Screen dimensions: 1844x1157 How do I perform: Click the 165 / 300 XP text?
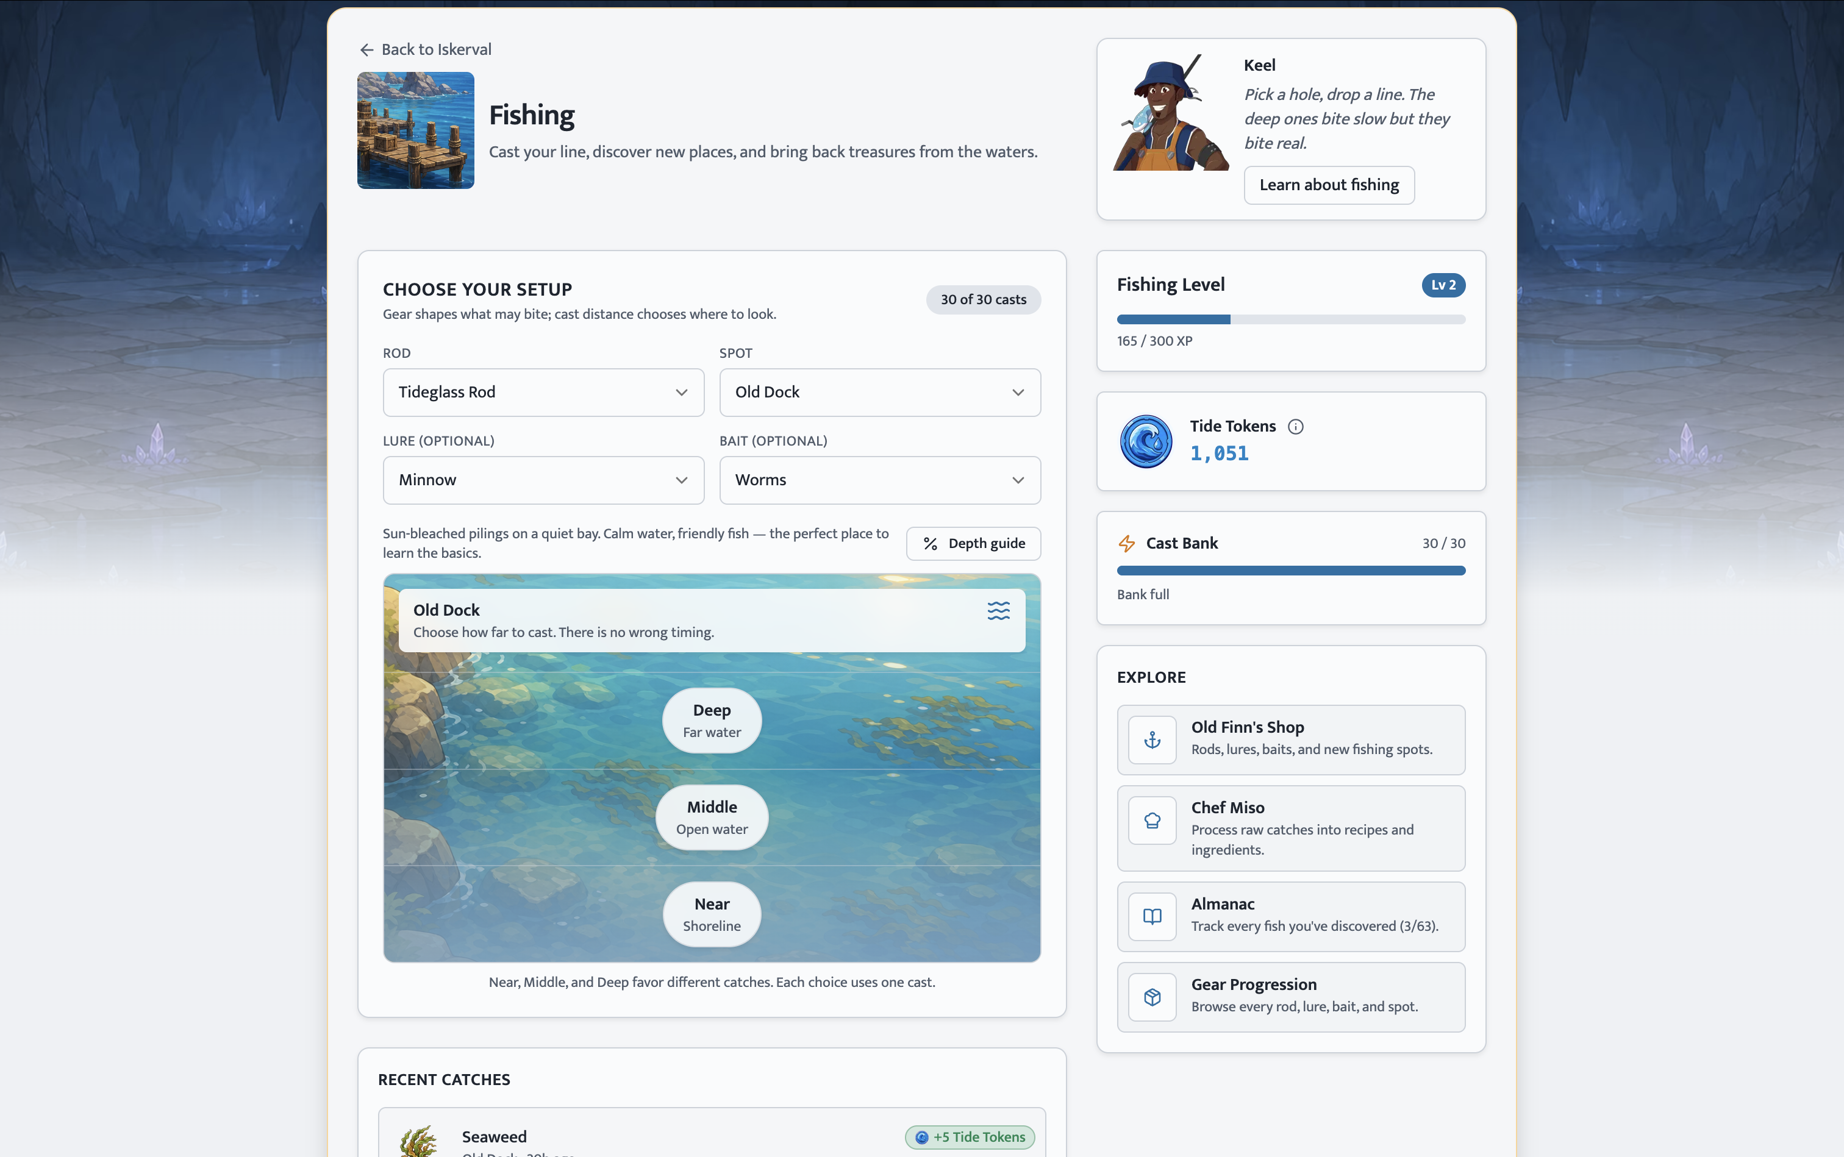pyautogui.click(x=1154, y=341)
